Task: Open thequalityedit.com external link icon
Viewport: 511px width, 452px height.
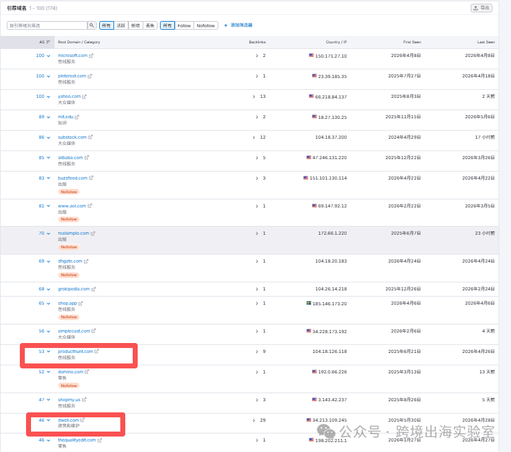Action: coord(100,440)
